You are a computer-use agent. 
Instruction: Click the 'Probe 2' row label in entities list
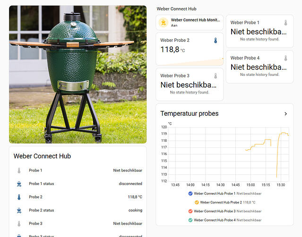[x=35, y=197]
